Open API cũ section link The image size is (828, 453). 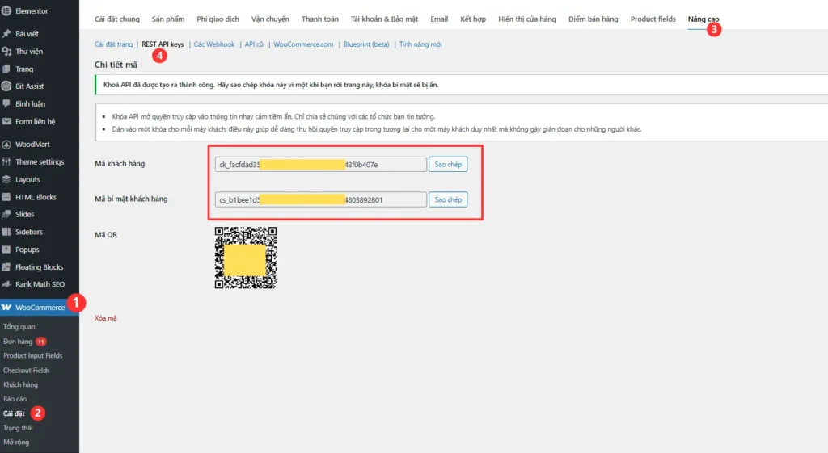tap(254, 44)
